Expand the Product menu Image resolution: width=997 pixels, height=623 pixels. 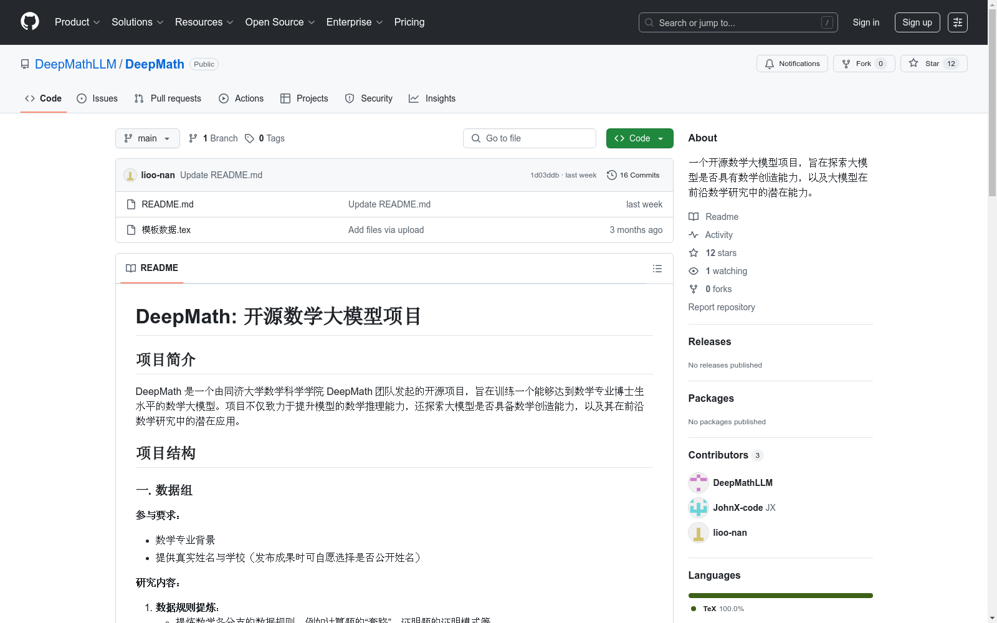pos(77,22)
